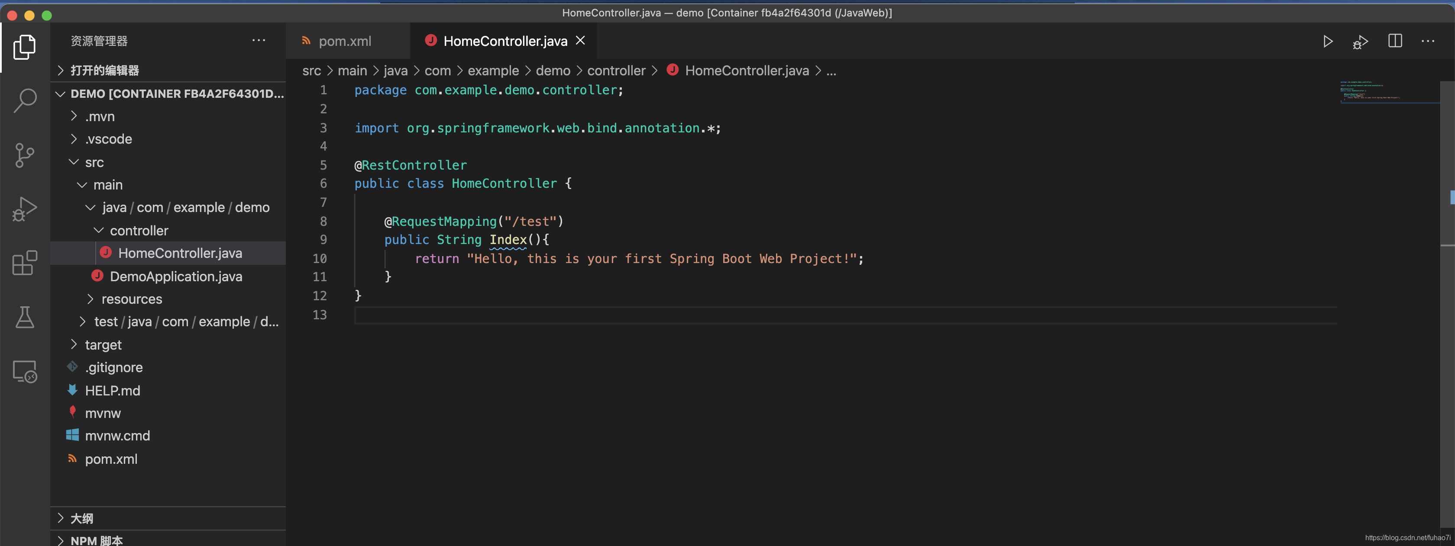Run the Java file with play button

tap(1327, 42)
